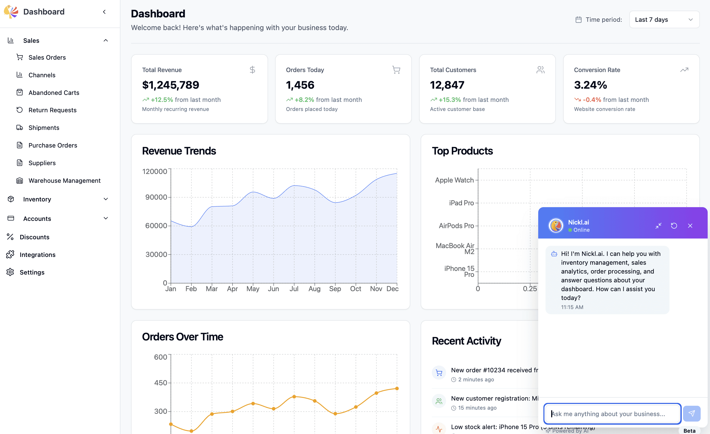This screenshot has height=434, width=710.
Task: Click the Settings gear icon
Action: pyautogui.click(x=10, y=272)
